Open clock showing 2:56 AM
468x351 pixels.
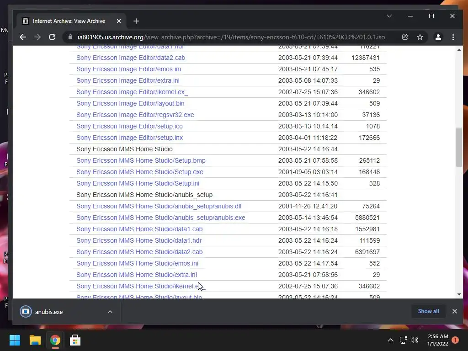click(437, 340)
